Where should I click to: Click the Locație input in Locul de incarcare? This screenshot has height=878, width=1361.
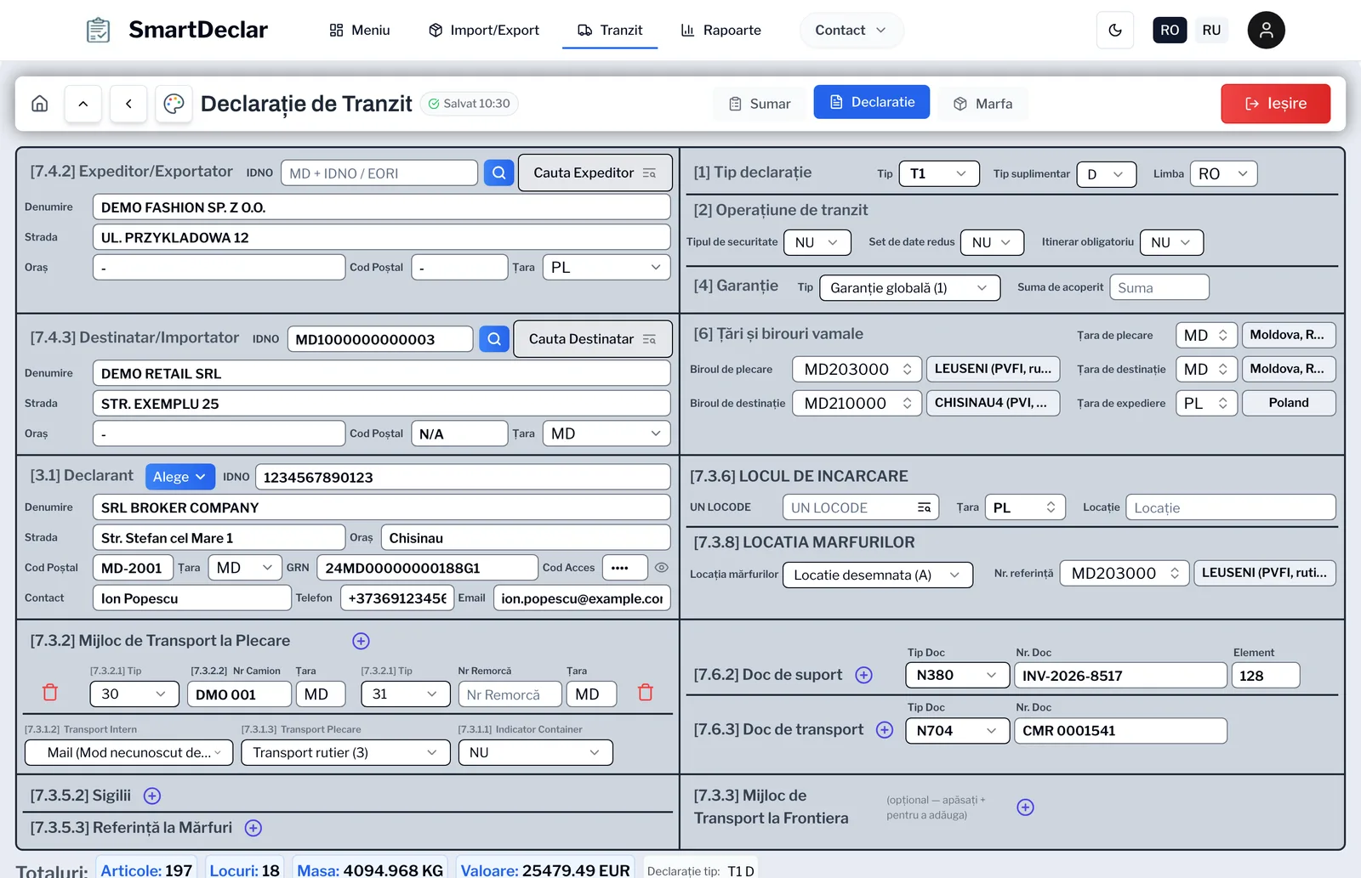click(x=1231, y=507)
